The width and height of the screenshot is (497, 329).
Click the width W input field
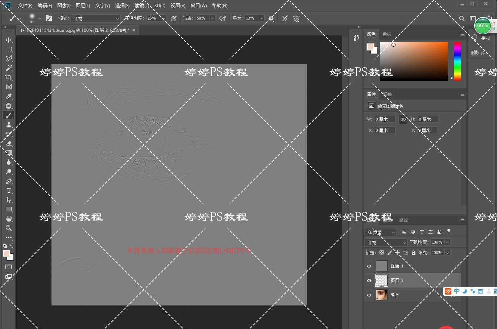385,119
